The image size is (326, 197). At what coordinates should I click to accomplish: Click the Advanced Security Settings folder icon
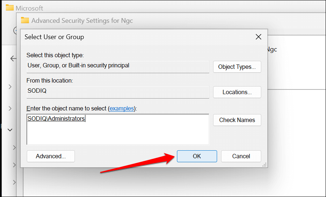25,20
